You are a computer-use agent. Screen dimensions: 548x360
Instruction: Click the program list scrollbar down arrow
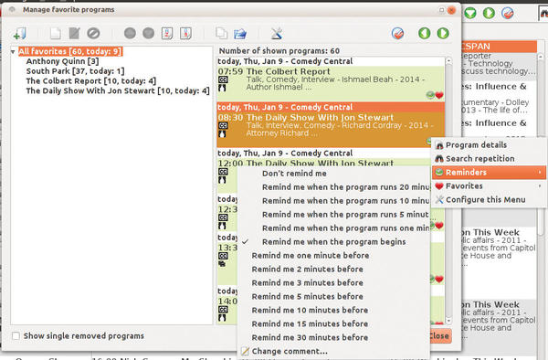click(448, 320)
